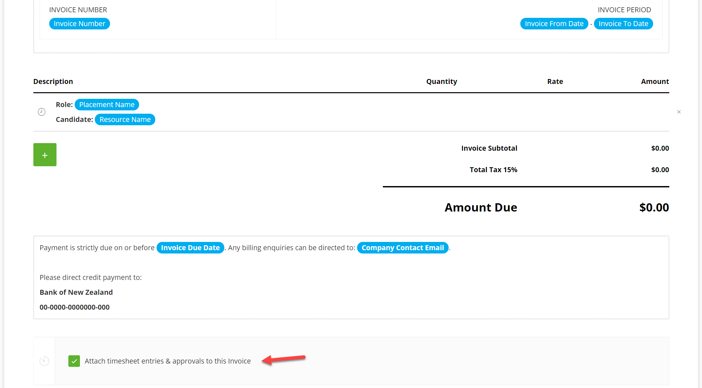Image resolution: width=702 pixels, height=388 pixels.
Task: Remove the line item with the X icon
Action: point(679,112)
